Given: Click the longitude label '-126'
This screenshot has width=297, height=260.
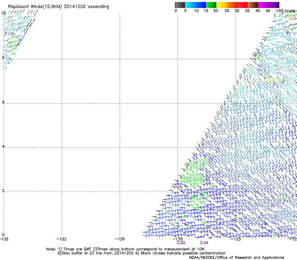Looking at the screenshot, I should pyautogui.click(x=178, y=239).
